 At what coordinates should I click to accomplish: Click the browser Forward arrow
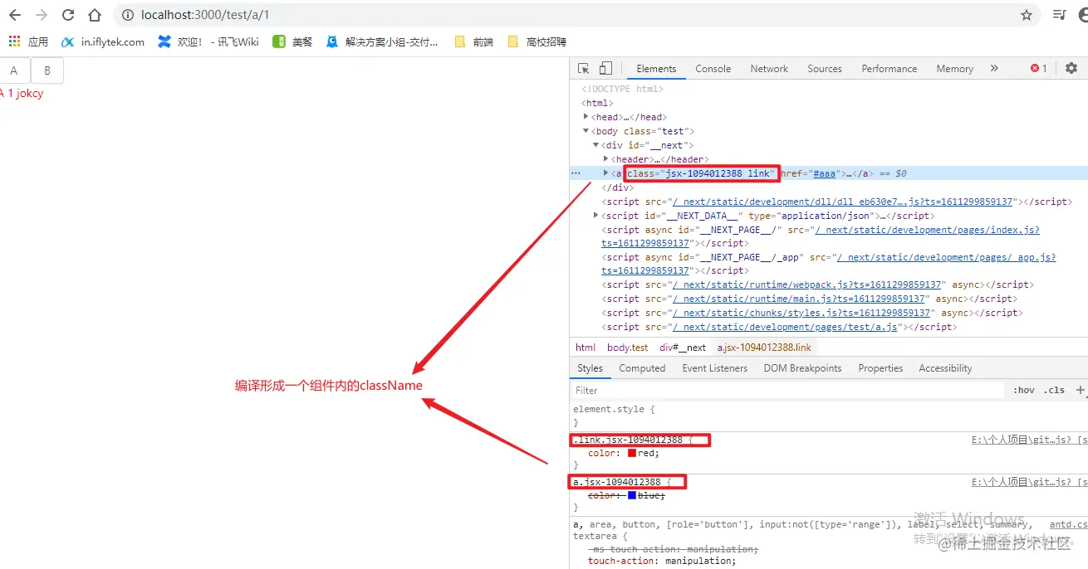42,15
